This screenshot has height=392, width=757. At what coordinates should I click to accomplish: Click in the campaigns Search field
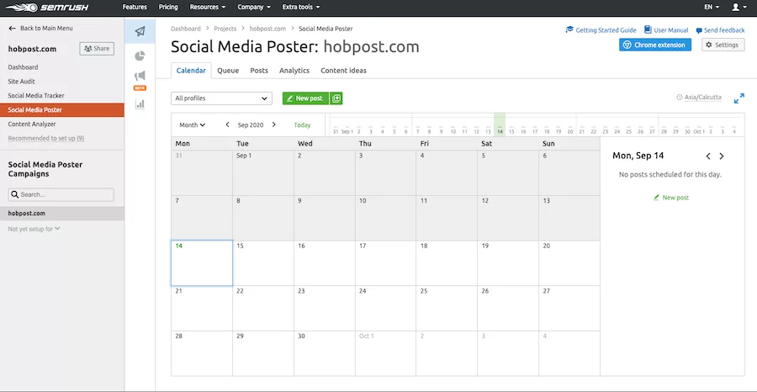(61, 194)
